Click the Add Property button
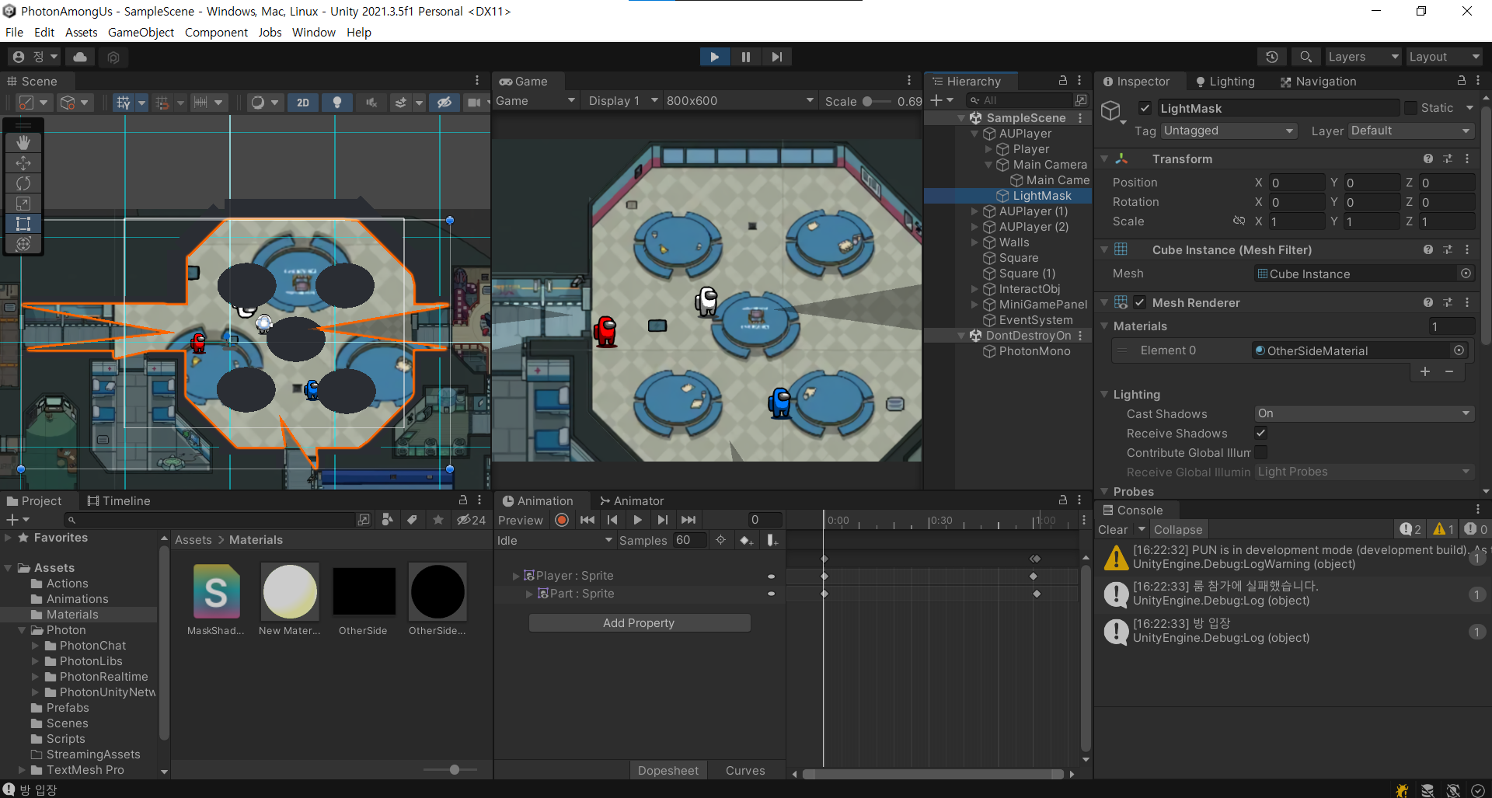This screenshot has width=1492, height=798. click(639, 622)
